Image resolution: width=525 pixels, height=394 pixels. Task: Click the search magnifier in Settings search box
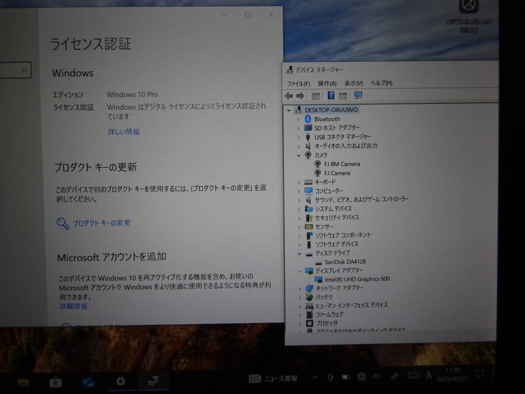[24, 69]
